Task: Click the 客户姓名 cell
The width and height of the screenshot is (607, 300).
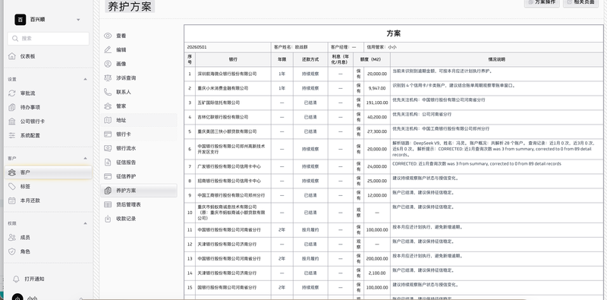Action: [299, 47]
